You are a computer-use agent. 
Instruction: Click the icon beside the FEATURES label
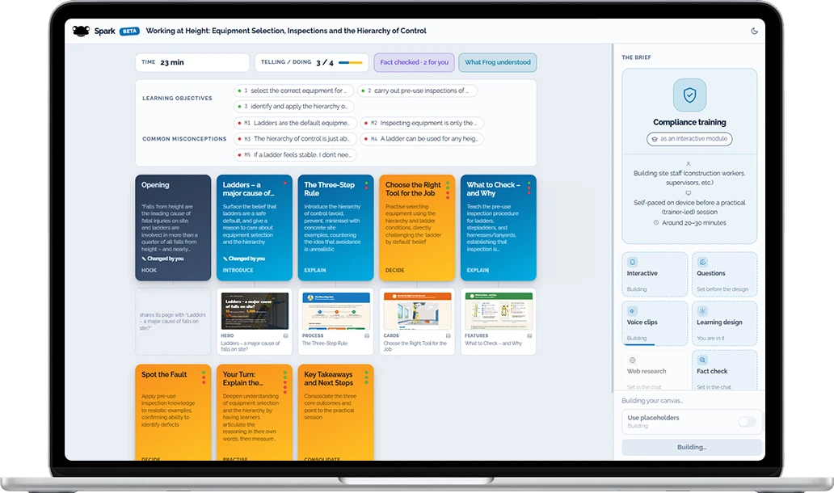tap(530, 336)
